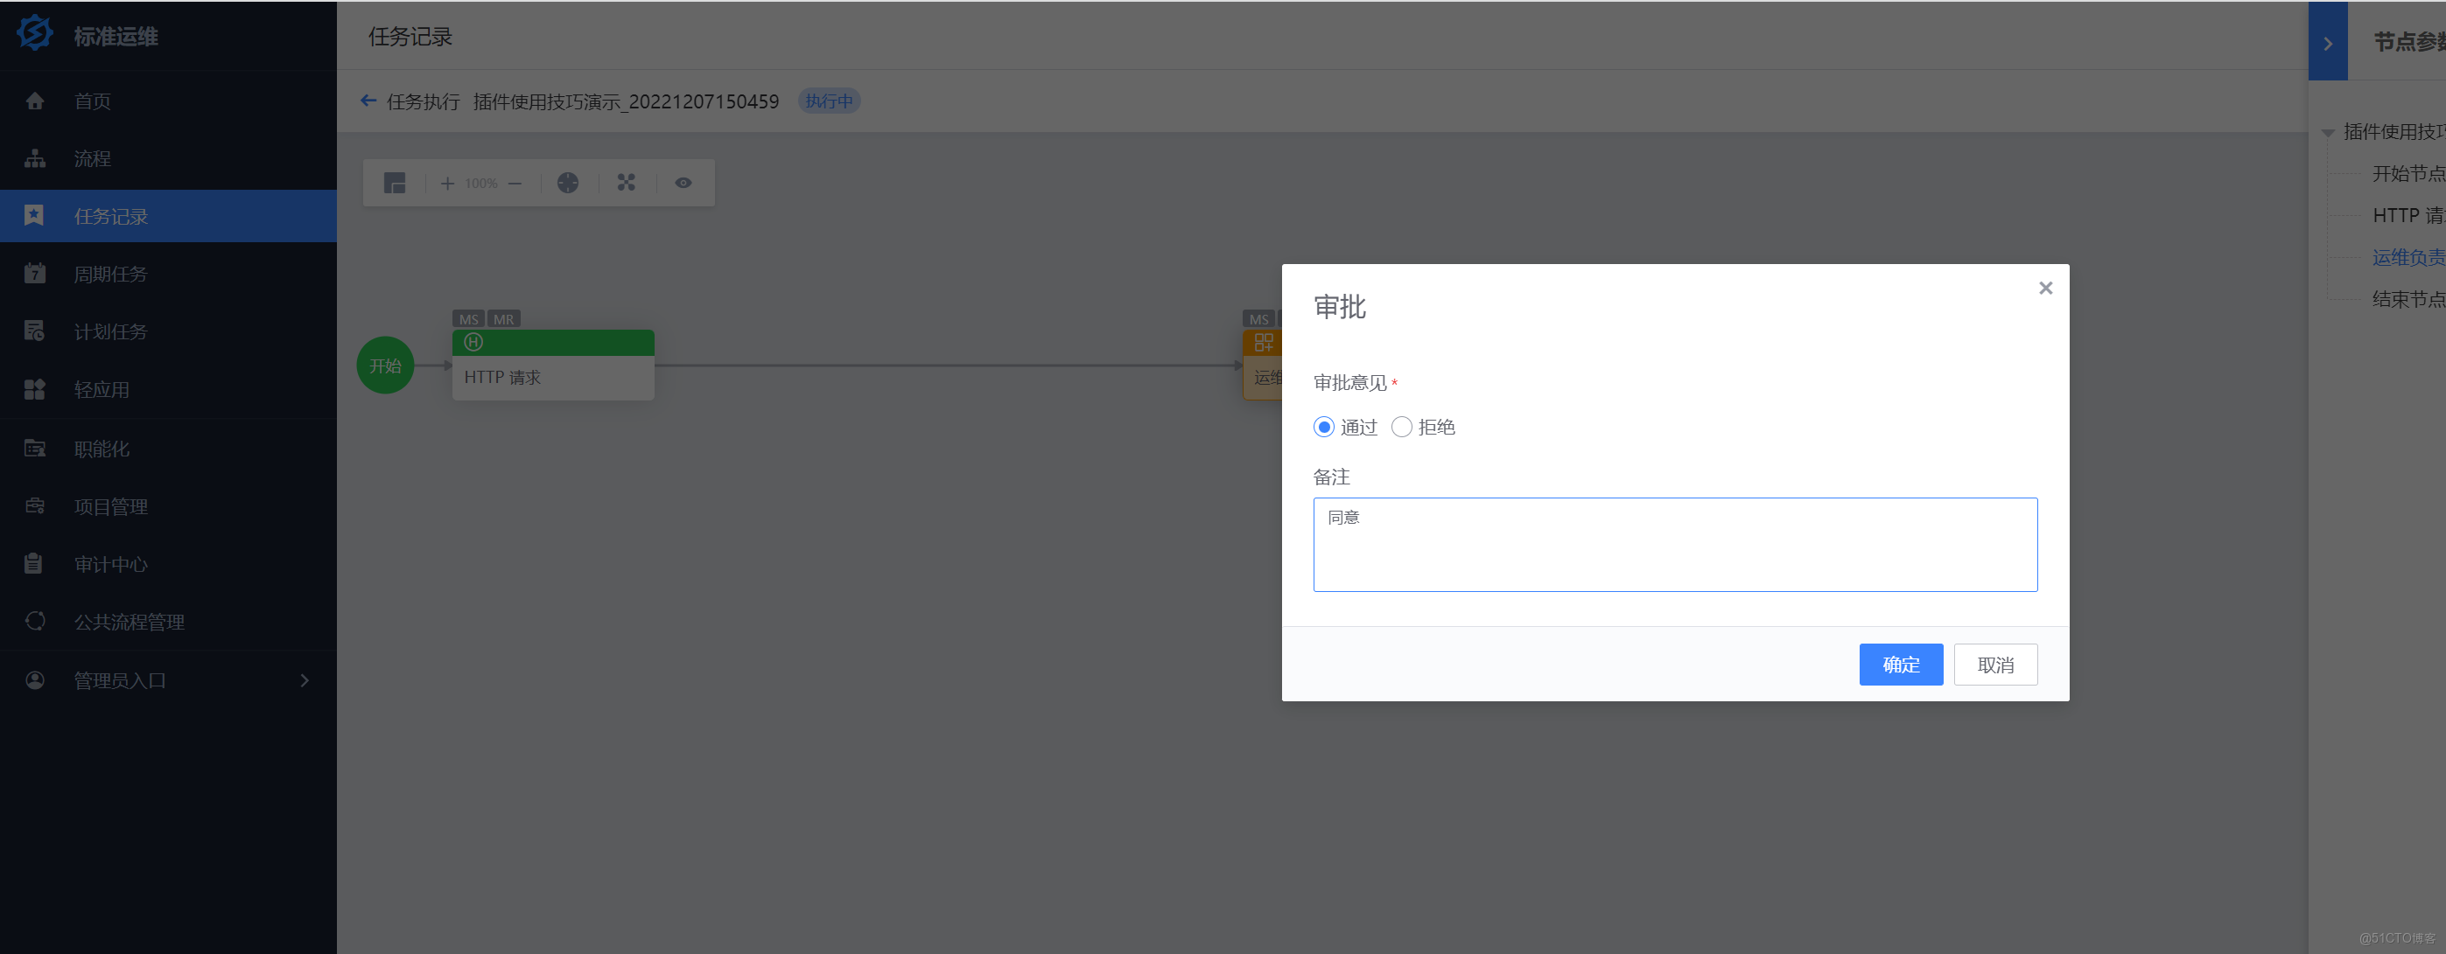The image size is (2446, 954).
Task: Click the 备注 remarks text area
Action: pos(1674,544)
